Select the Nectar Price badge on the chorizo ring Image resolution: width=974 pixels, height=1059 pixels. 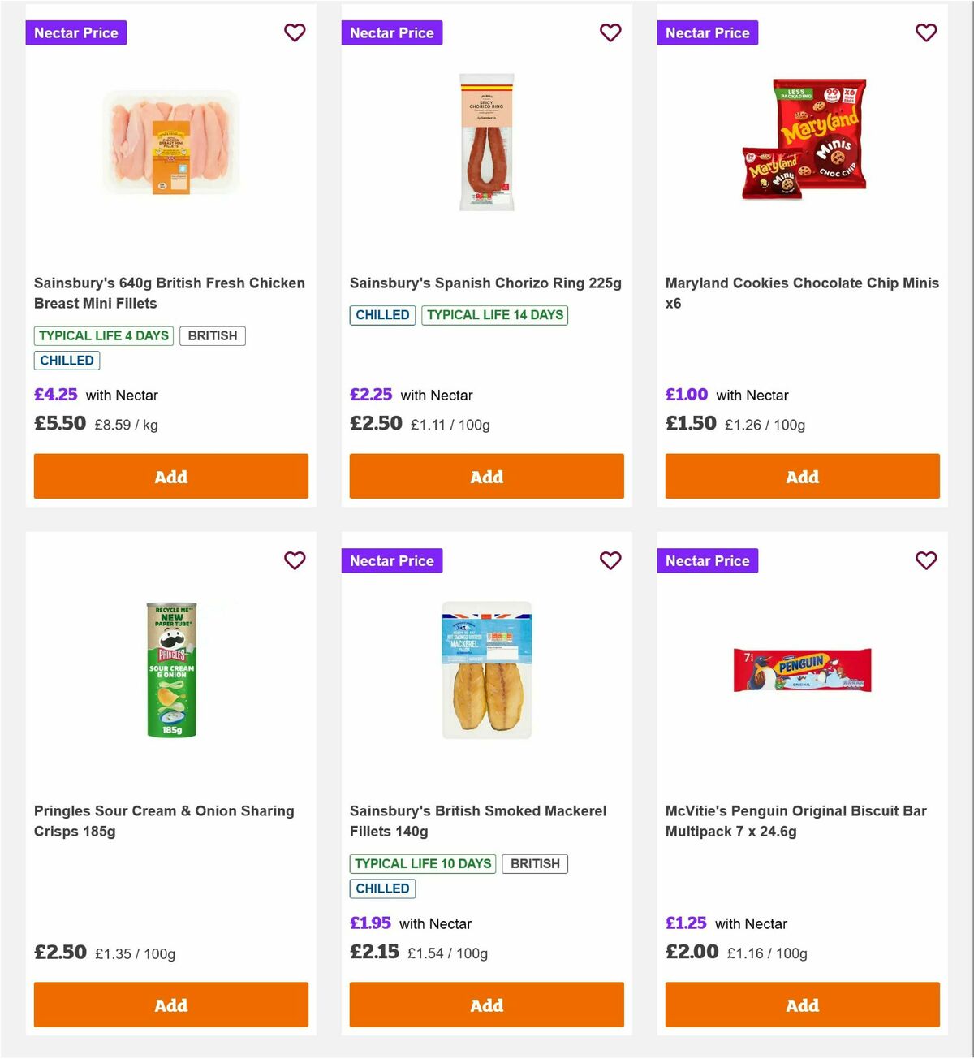coord(392,32)
